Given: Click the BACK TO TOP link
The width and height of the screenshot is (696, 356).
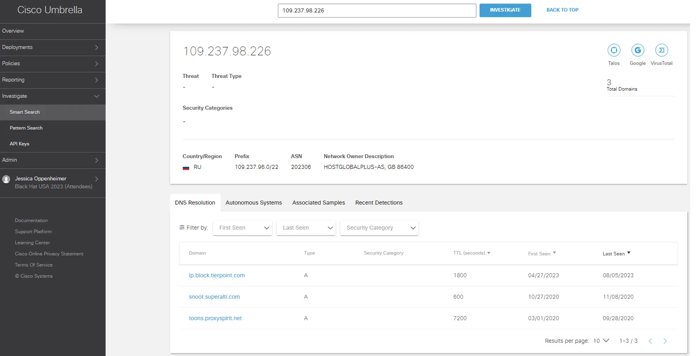Looking at the screenshot, I should click(x=562, y=10).
